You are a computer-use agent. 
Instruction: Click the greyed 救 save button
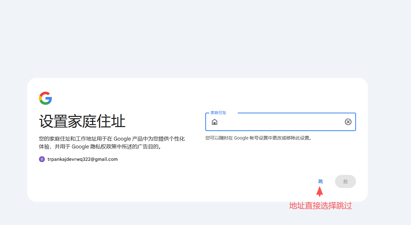point(346,181)
